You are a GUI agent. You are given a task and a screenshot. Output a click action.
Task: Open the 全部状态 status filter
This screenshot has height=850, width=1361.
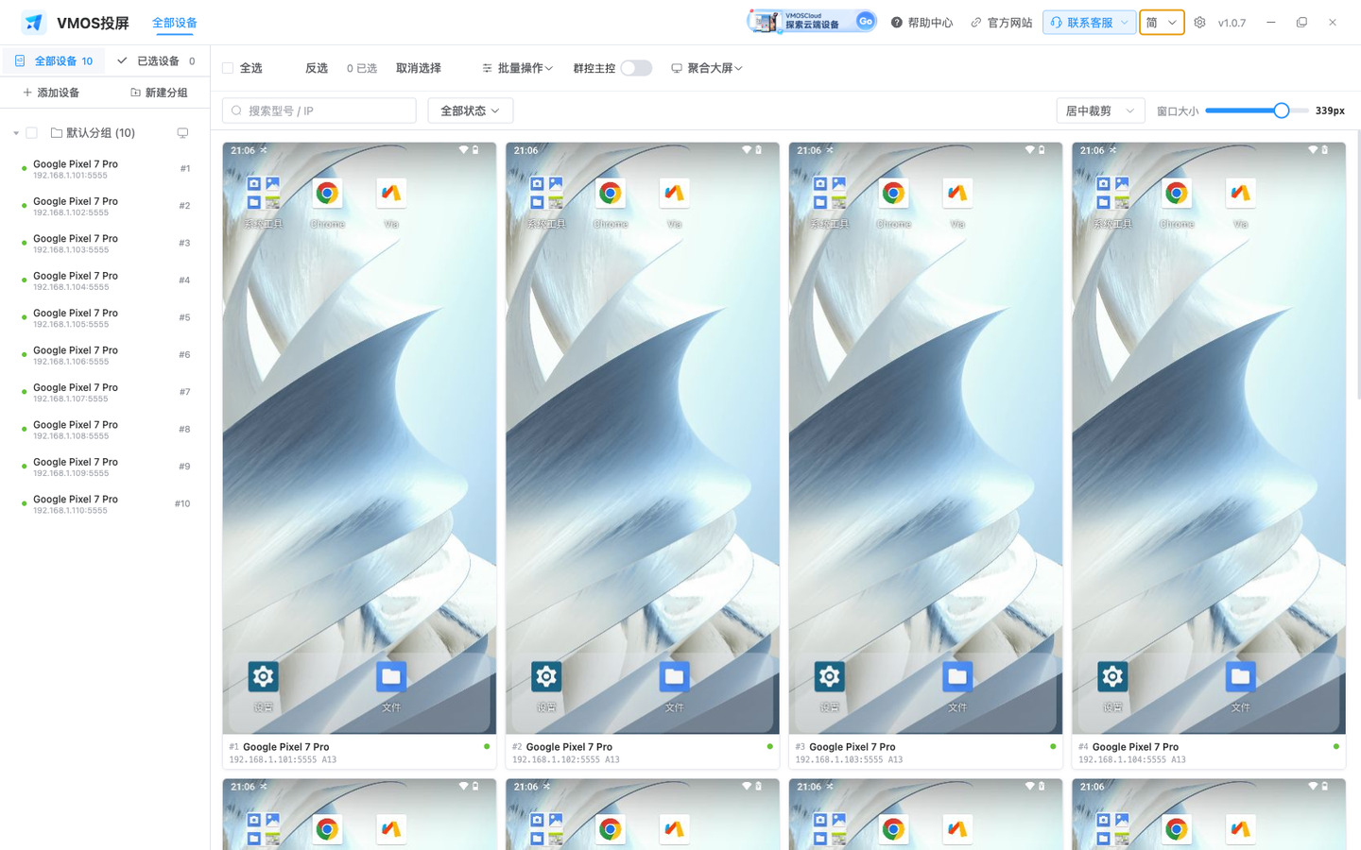pyautogui.click(x=471, y=110)
